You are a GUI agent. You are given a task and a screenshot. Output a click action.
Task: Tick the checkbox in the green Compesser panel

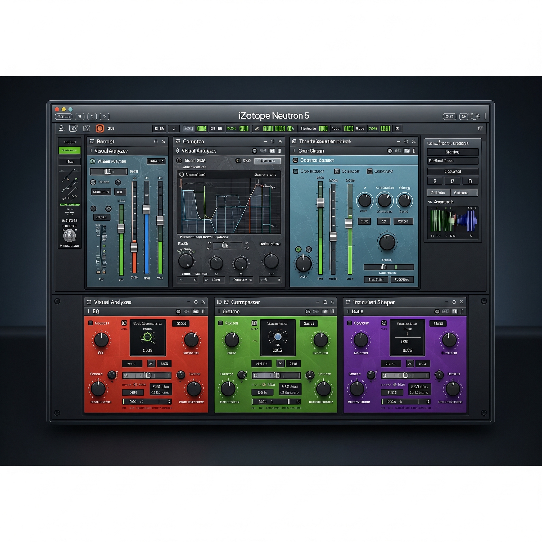coord(220,323)
